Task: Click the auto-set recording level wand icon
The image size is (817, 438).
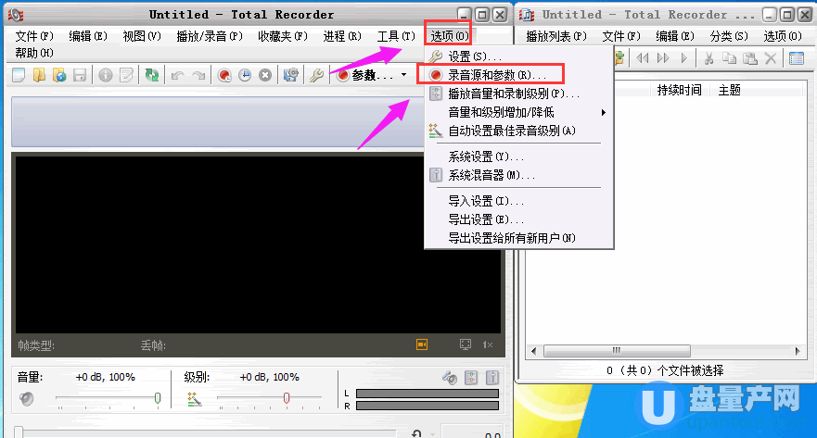Action: click(x=195, y=398)
